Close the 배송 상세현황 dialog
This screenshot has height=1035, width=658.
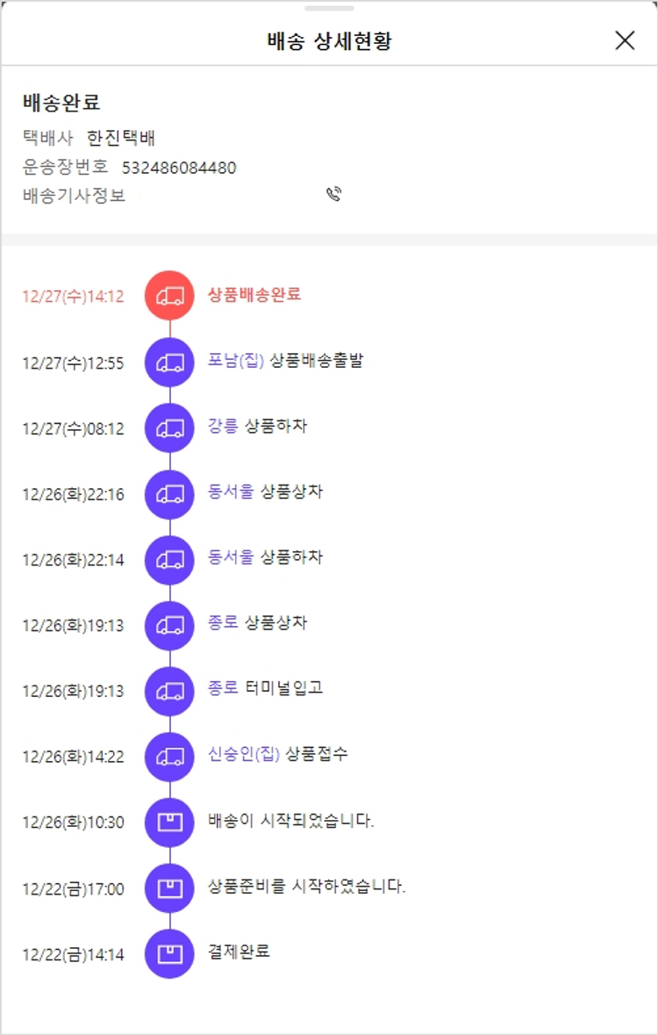pos(625,40)
